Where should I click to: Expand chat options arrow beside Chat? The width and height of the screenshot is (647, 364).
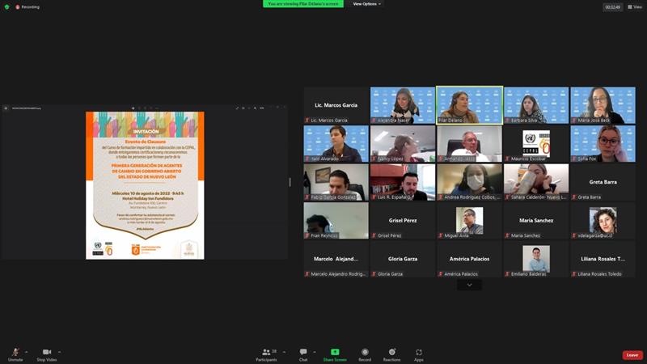315,352
